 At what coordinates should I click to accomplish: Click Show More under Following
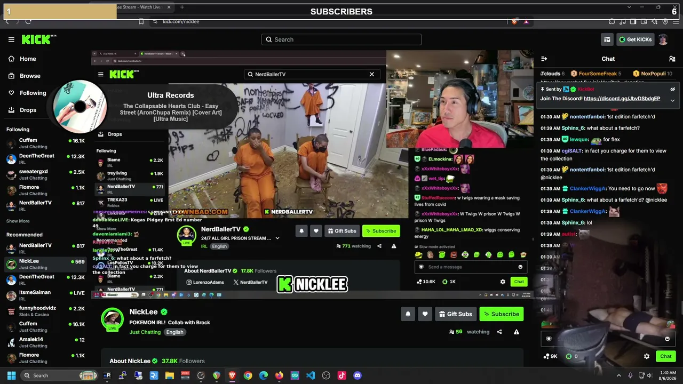18,221
